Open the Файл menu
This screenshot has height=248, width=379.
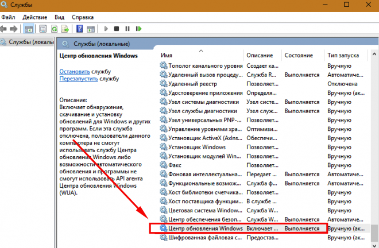tap(8, 17)
